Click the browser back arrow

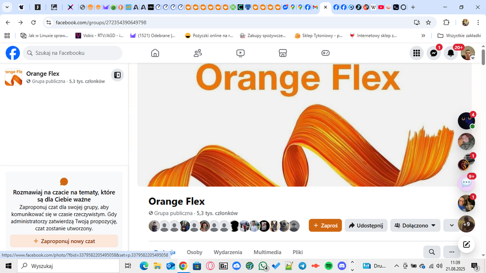point(8,22)
